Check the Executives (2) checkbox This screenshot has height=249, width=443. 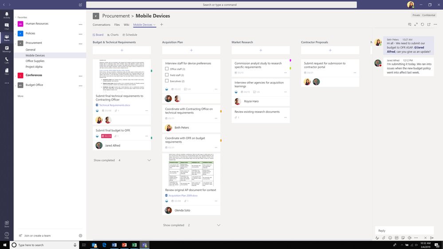[x=167, y=81]
